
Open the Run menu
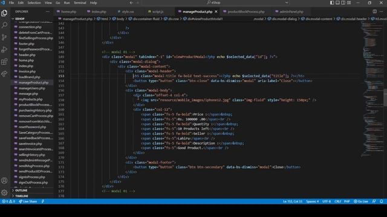[x=67, y=2]
